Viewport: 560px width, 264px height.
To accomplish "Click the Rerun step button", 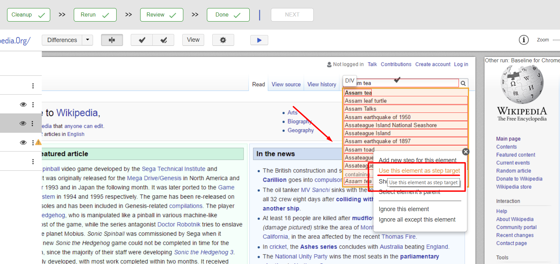I will (x=95, y=15).
